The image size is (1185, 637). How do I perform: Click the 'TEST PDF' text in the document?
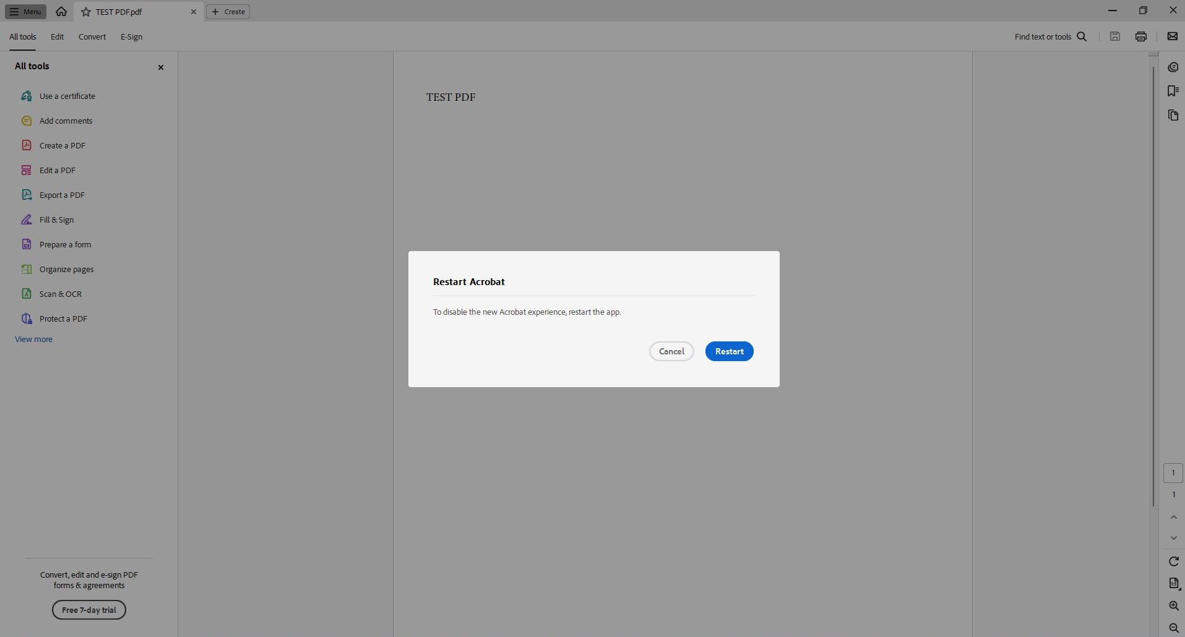point(450,97)
